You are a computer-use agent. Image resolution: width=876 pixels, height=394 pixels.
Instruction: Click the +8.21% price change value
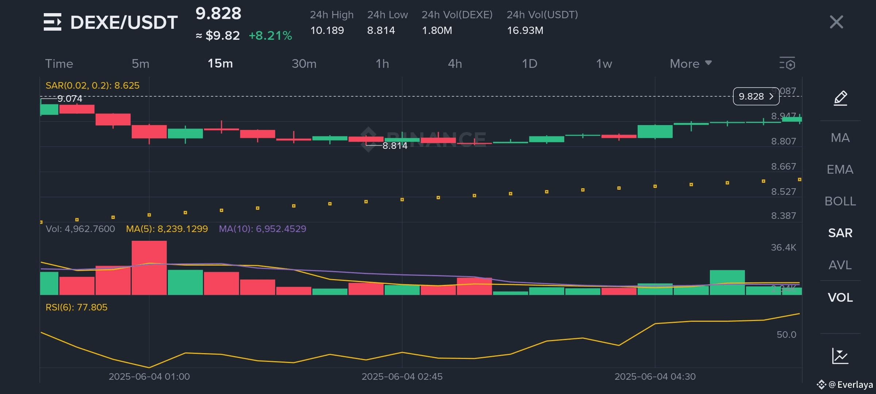pyautogui.click(x=270, y=35)
